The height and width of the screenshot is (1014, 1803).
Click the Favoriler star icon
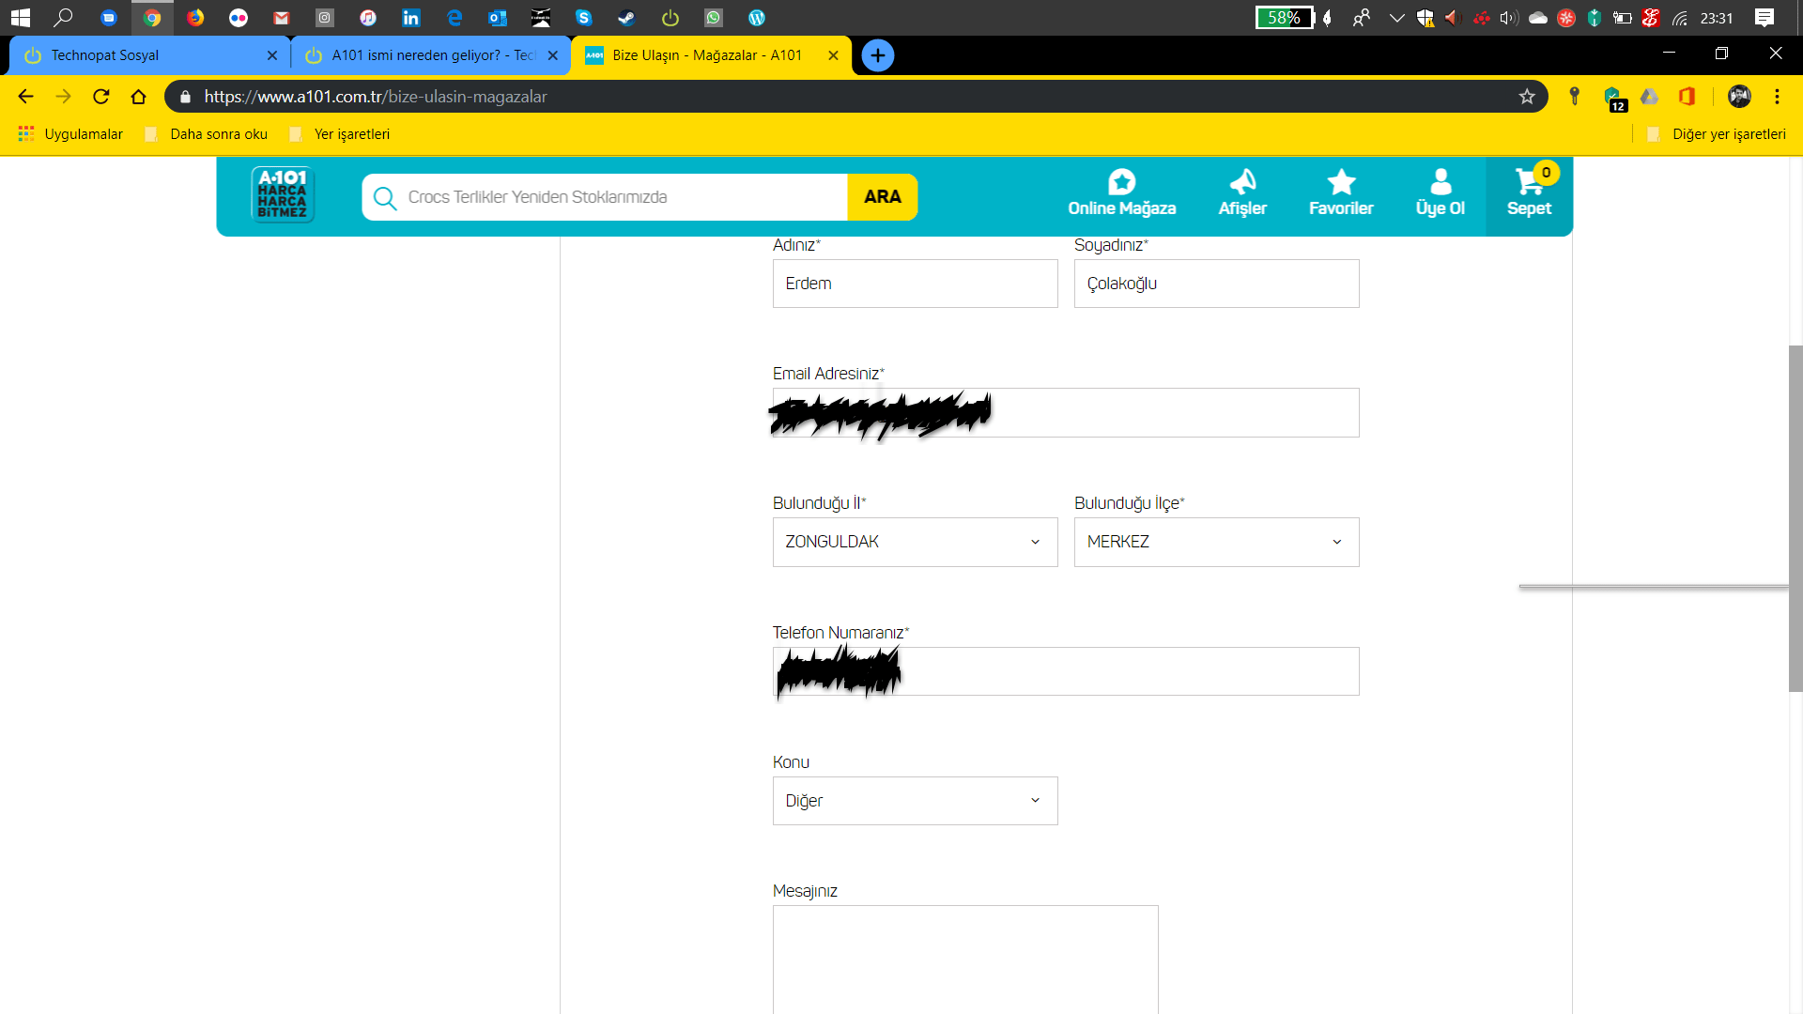click(1341, 183)
